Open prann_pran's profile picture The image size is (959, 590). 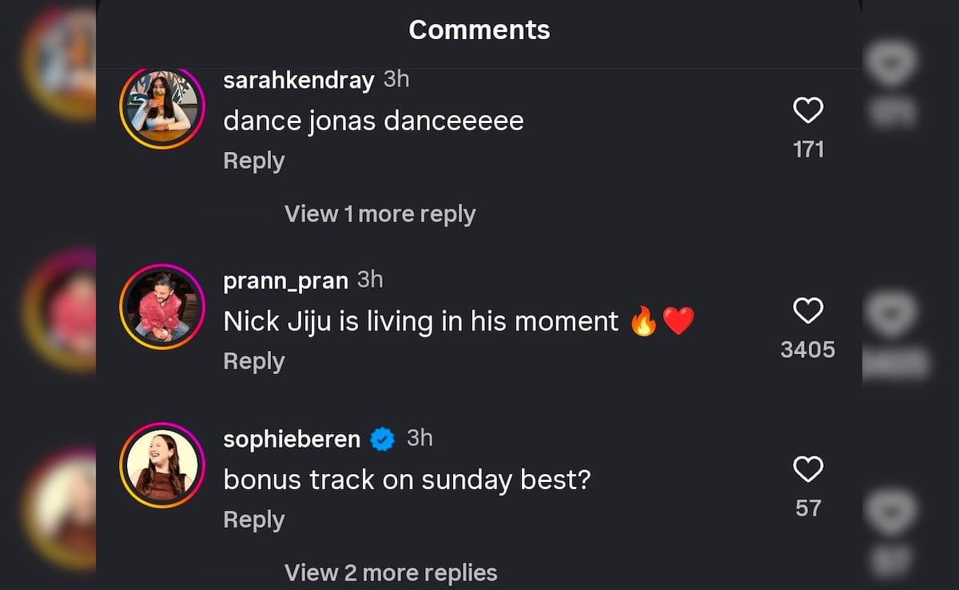pos(162,307)
